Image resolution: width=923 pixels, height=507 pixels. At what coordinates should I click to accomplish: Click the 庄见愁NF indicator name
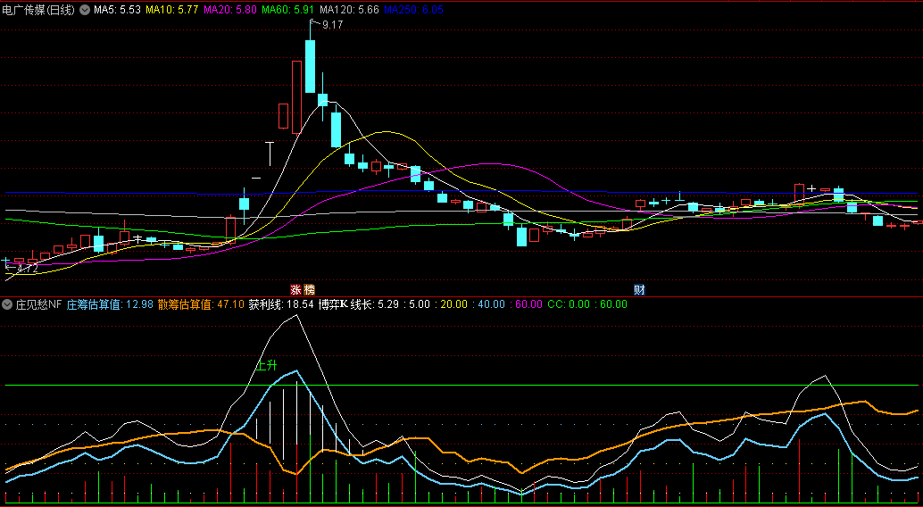38,304
